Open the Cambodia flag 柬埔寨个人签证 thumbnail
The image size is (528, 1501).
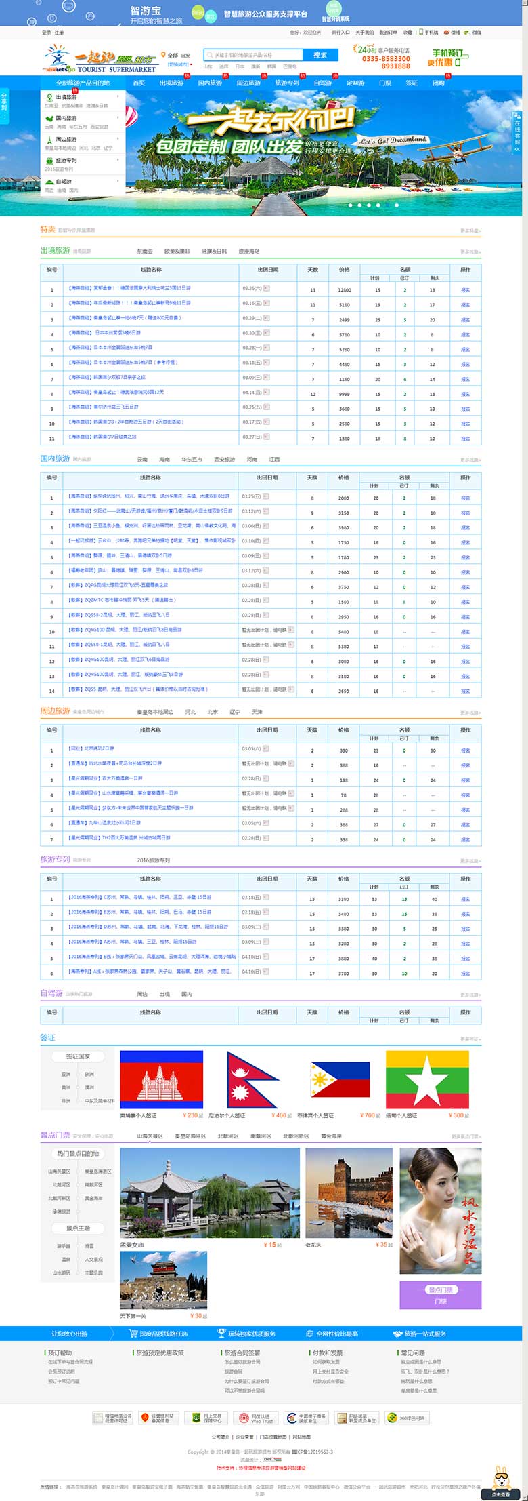point(161,1080)
